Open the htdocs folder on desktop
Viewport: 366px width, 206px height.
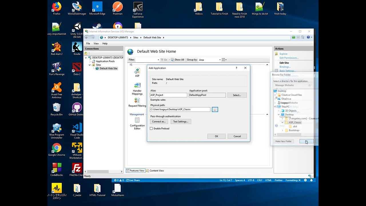(x=199, y=9)
